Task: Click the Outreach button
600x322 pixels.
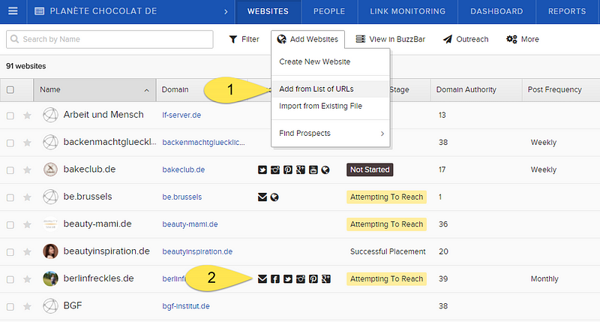Action: (466, 39)
